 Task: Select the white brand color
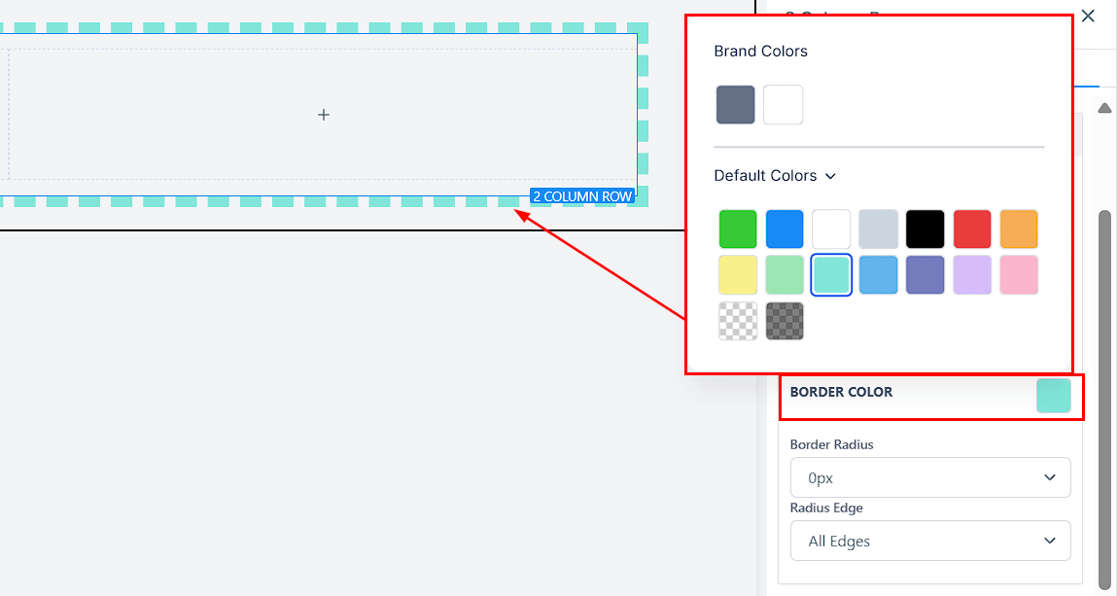pyautogui.click(x=783, y=105)
